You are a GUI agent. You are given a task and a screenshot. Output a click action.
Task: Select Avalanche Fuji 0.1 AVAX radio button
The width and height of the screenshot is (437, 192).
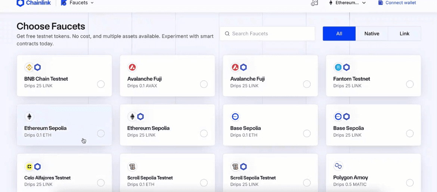point(204,84)
